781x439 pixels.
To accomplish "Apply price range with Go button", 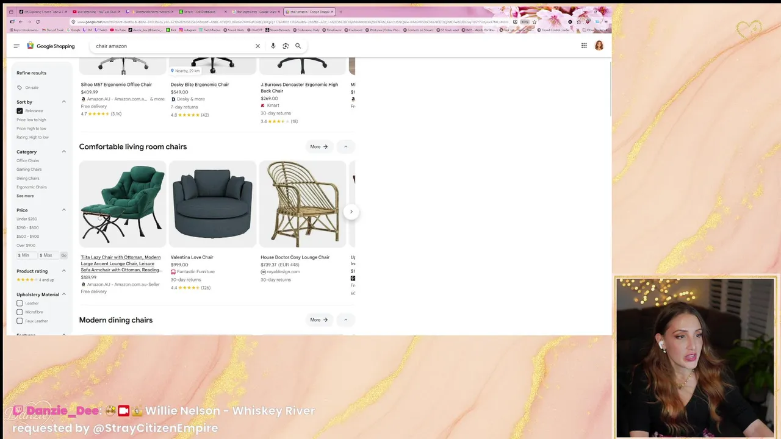I will point(63,255).
